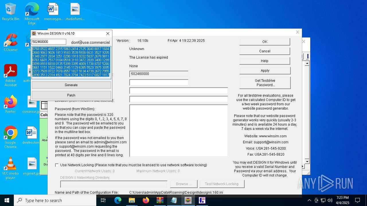This screenshot has width=367, height=206.
Task: Click the Computer ID field in license dialog
Action: (159, 74)
